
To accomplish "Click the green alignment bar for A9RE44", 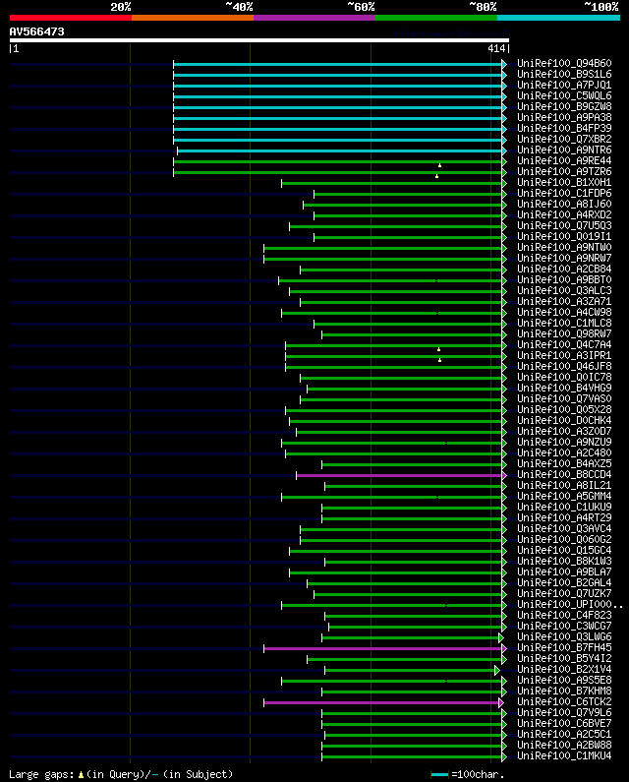I will point(337,161).
